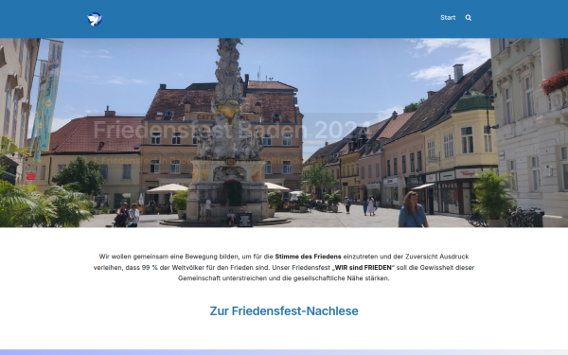Screen dimensions: 568x355
Task: Click the hero photo of Baden's main square
Action: 284,133
